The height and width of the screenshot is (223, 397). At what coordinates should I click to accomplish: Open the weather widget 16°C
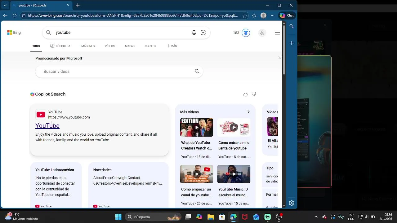pos(21,216)
